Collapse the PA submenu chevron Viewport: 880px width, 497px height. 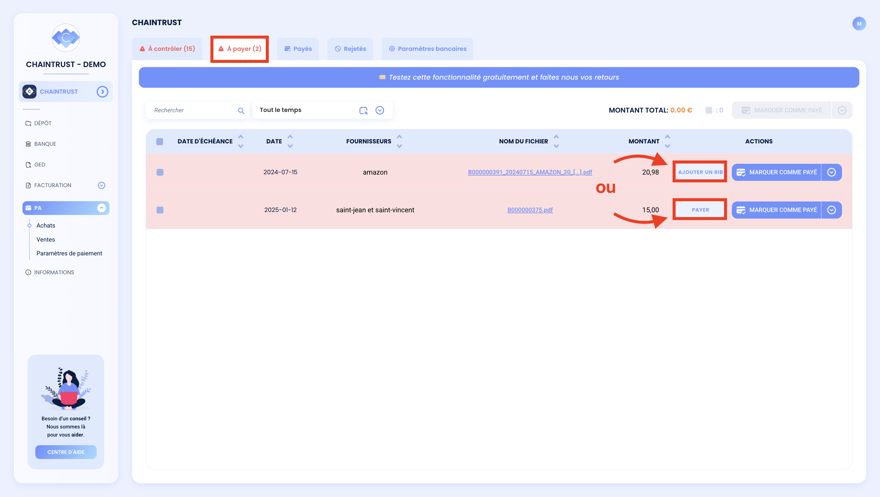point(101,208)
